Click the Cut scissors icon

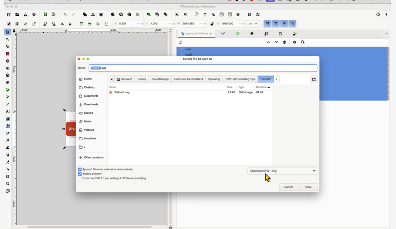pos(93,15)
